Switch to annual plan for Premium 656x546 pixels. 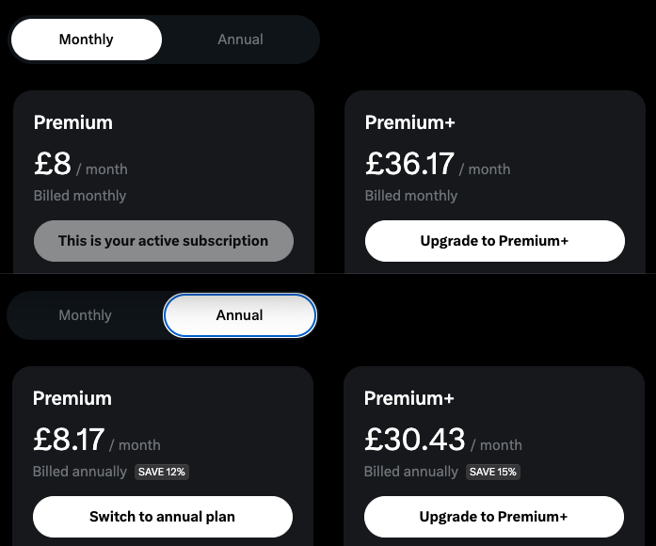[x=163, y=517]
